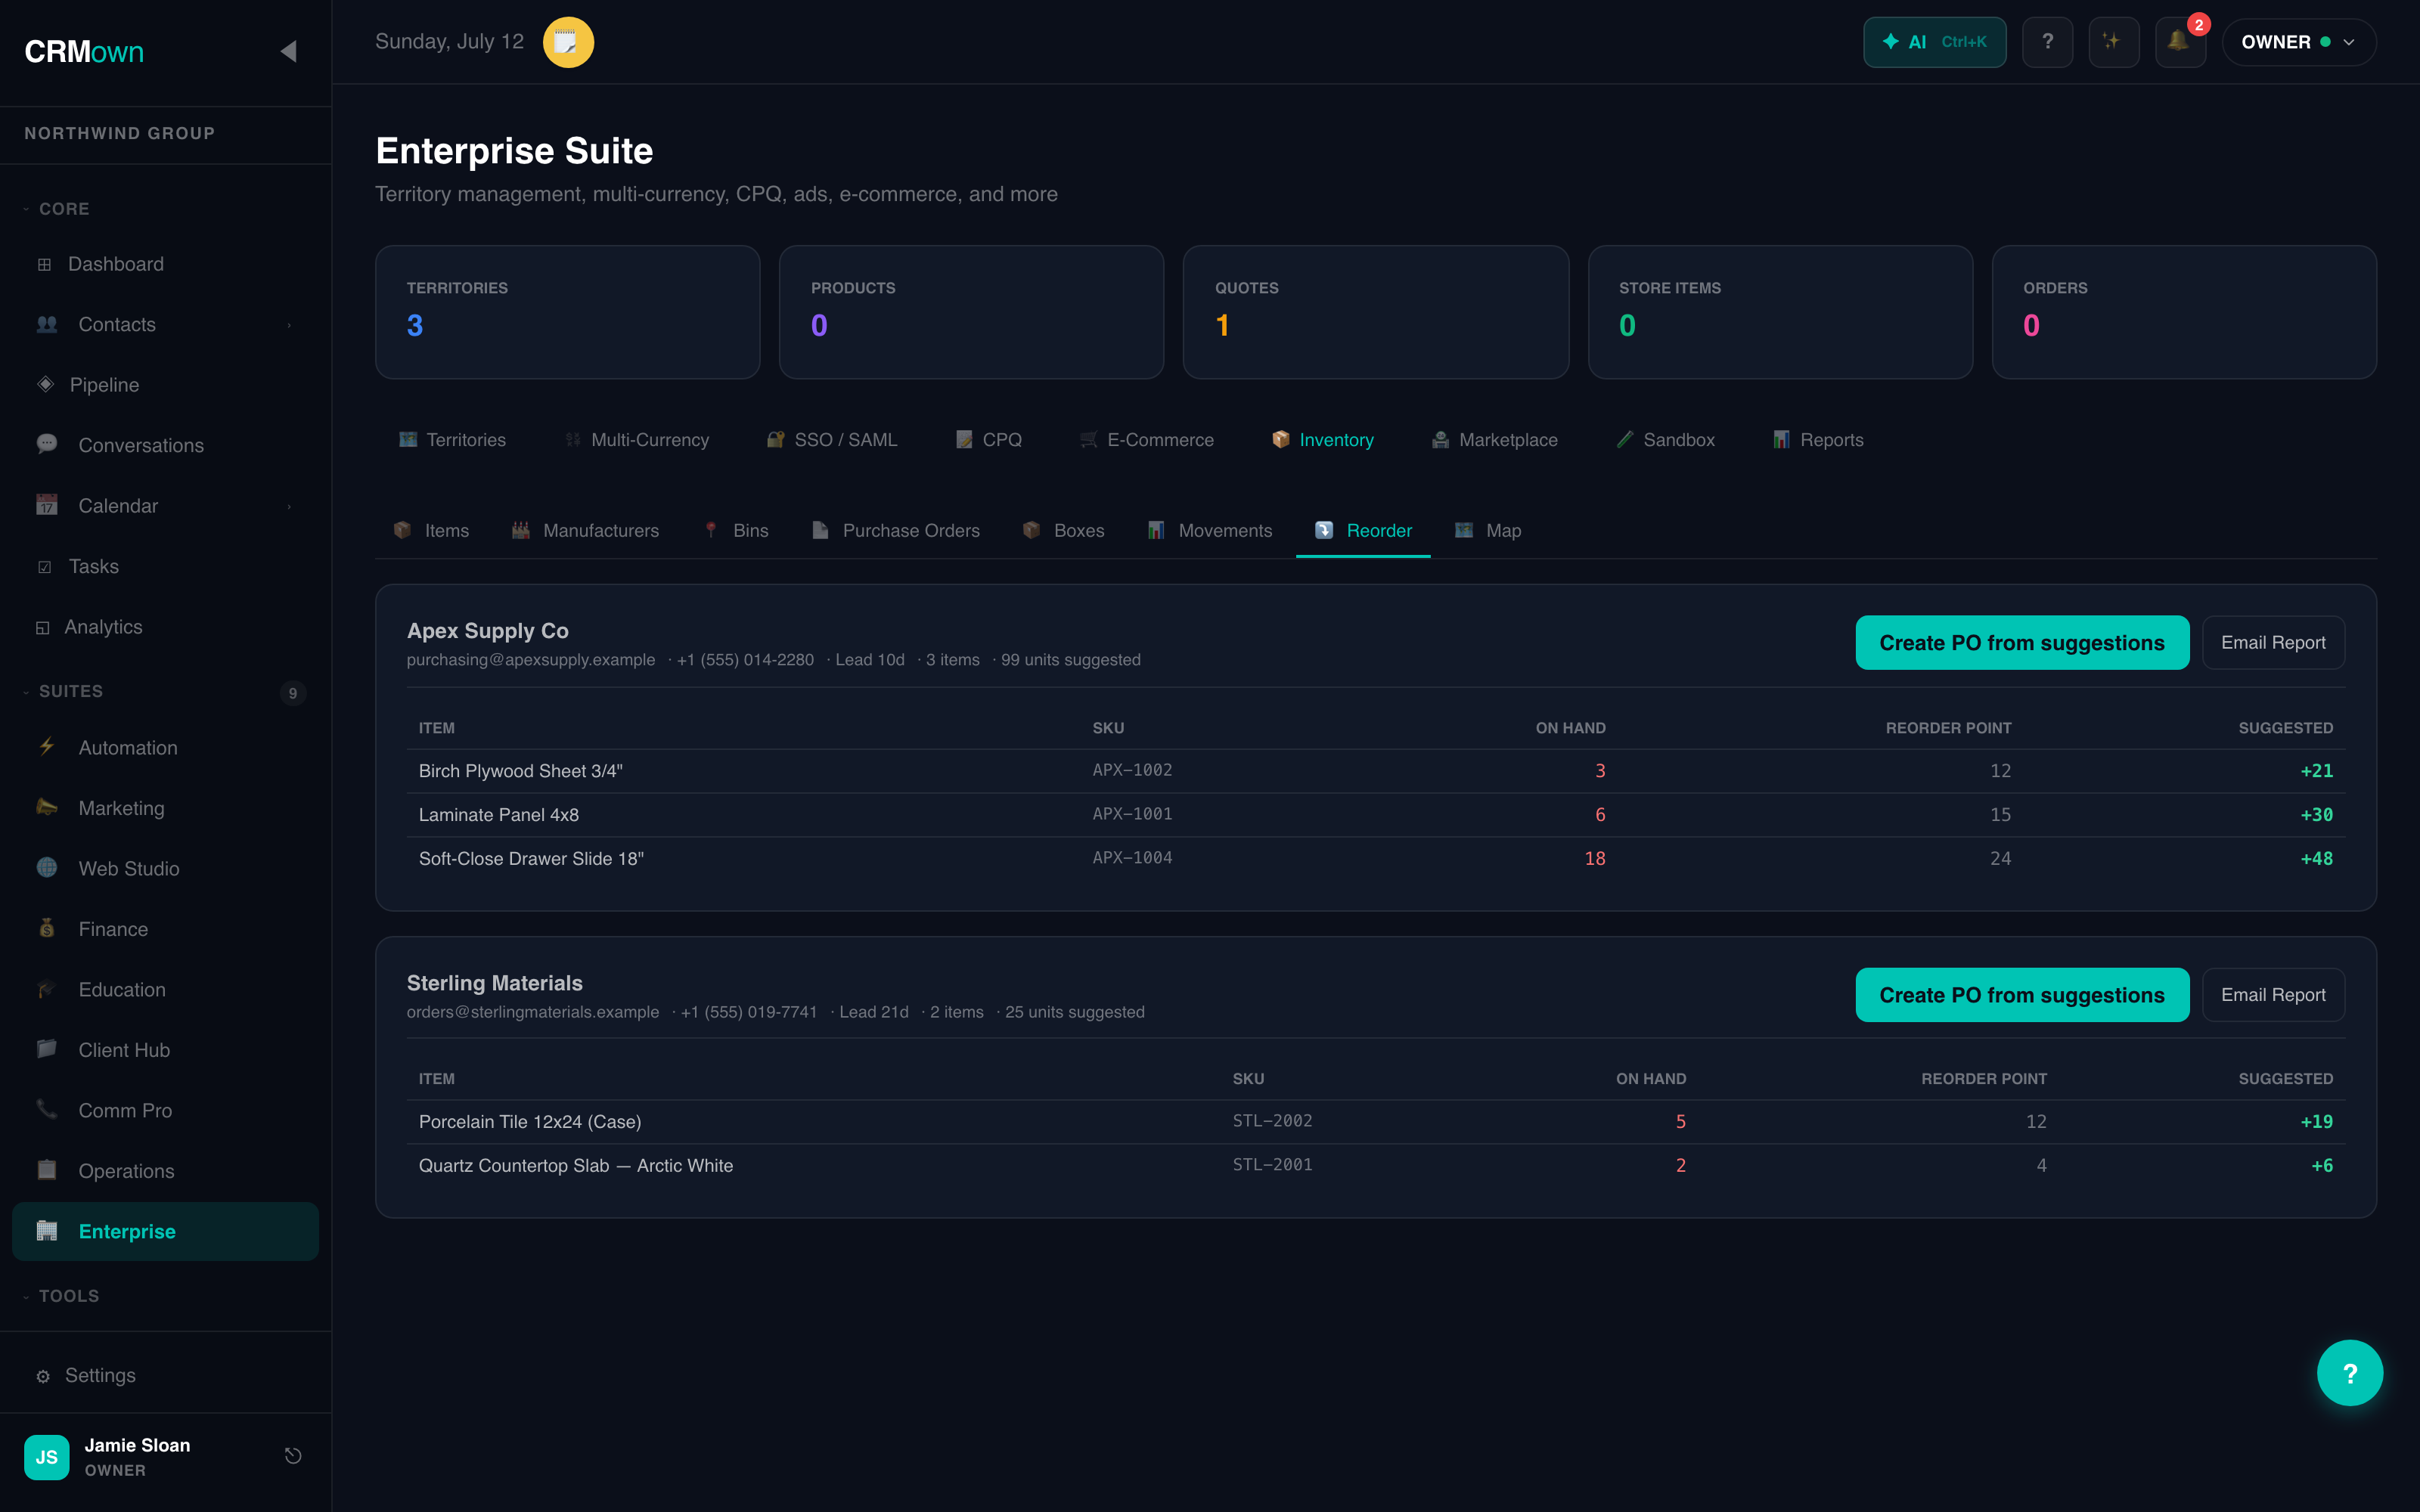Click the Finance money bag icon

(x=47, y=928)
